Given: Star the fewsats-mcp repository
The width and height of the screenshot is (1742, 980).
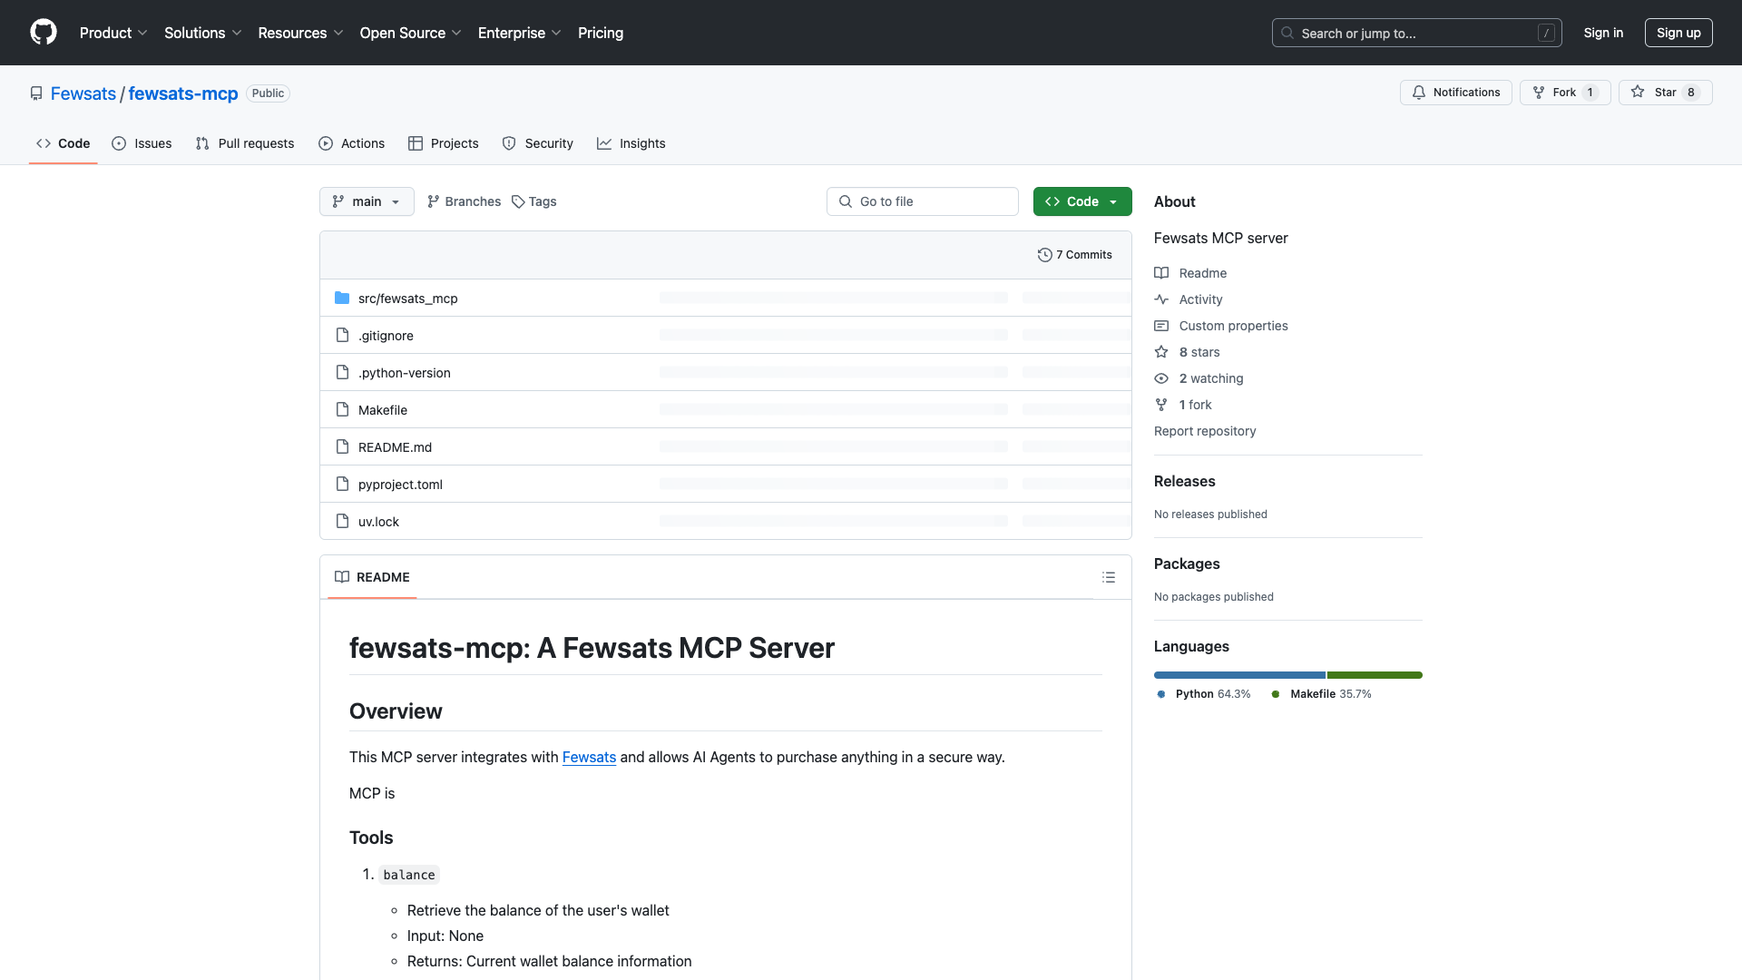Looking at the screenshot, I should (1666, 92).
